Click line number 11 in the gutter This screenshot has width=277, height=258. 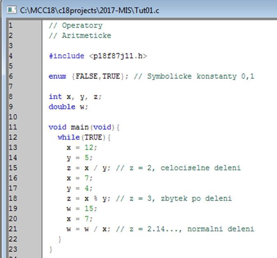[x=13, y=127]
